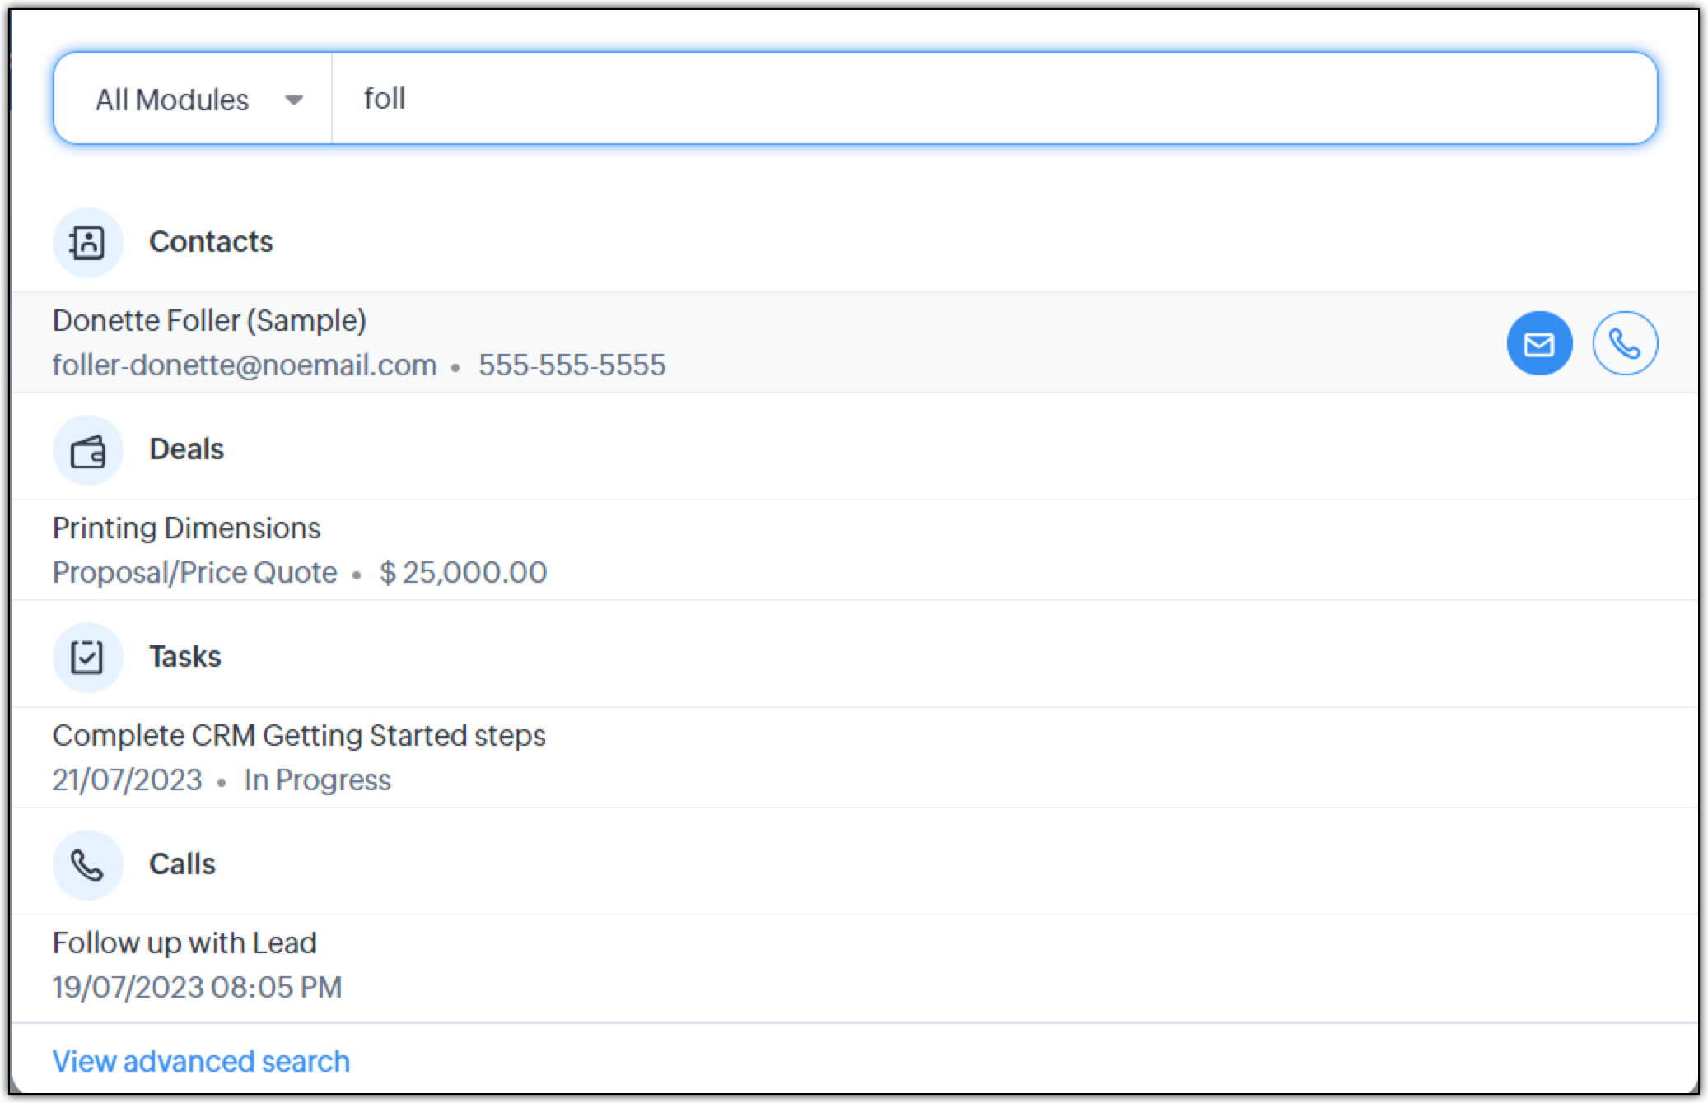The height and width of the screenshot is (1103, 1708).
Task: Click the Calls phone section icon
Action: [x=87, y=864]
